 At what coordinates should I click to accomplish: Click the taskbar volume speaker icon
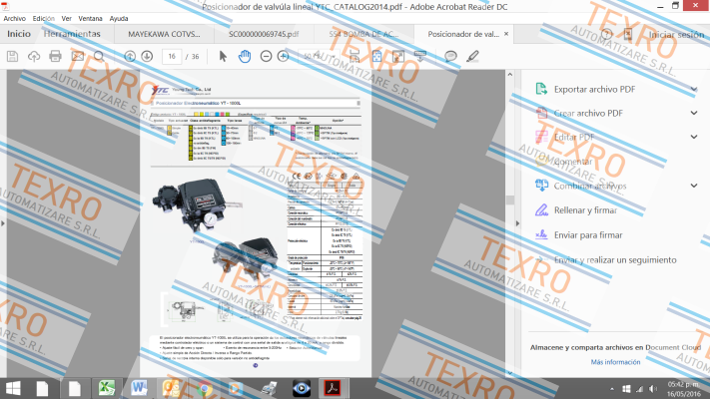coord(652,389)
